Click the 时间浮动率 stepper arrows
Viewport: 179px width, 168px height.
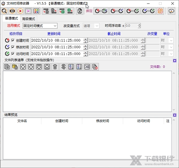point(139,26)
